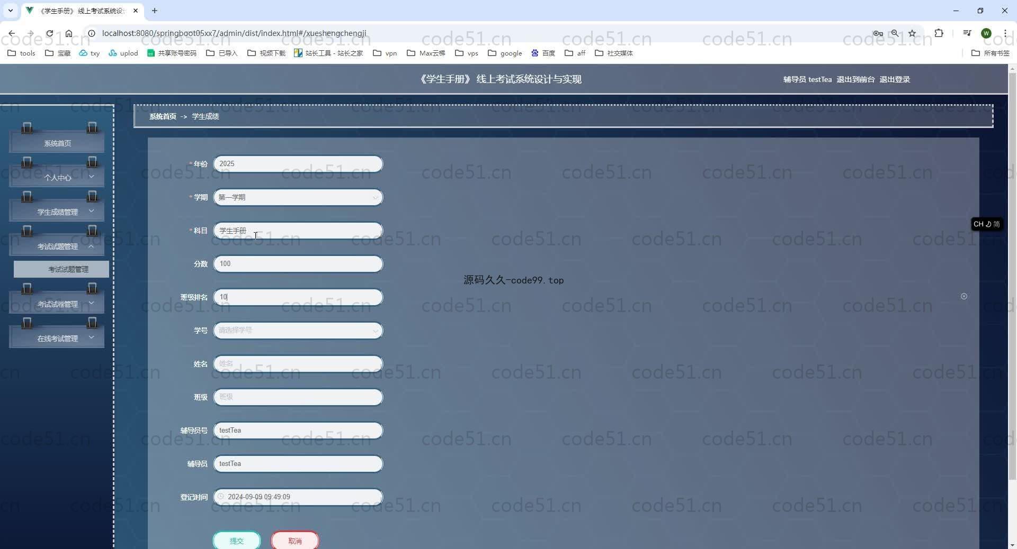
Task: Open the 登记时间 date-time picker field
Action: [x=298, y=497]
